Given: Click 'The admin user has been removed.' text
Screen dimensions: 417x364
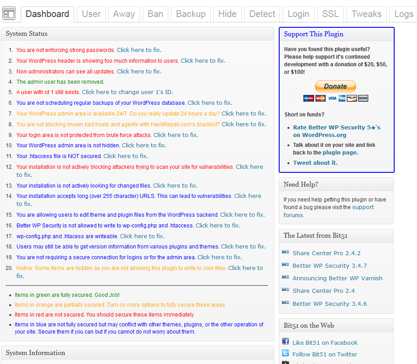Looking at the screenshot, I should click(x=60, y=81).
